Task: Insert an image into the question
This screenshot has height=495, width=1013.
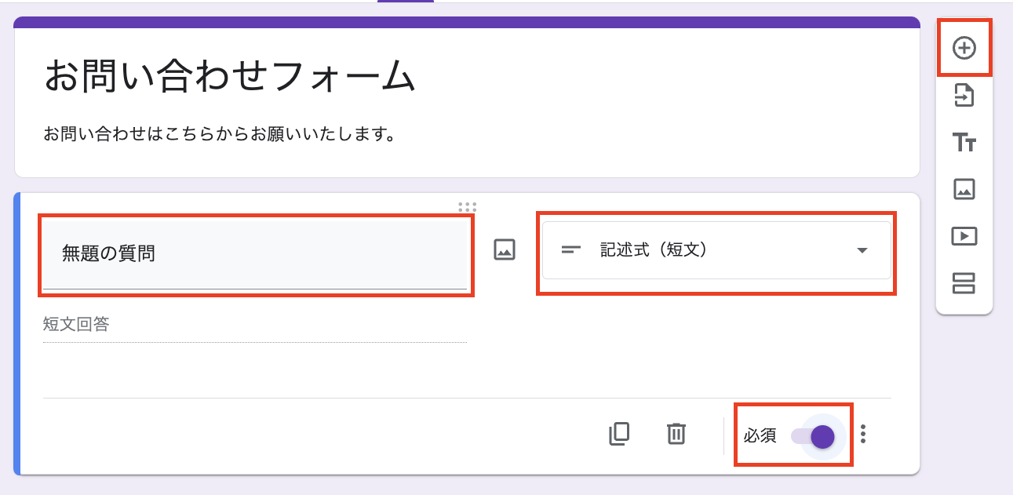Action: click(505, 250)
